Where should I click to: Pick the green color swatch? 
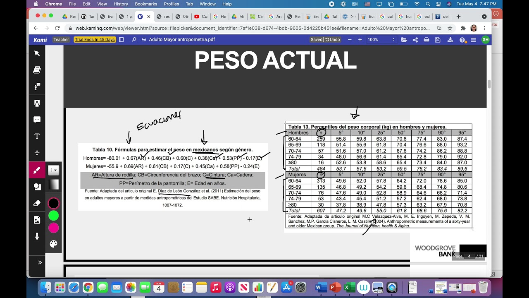pyautogui.click(x=54, y=216)
